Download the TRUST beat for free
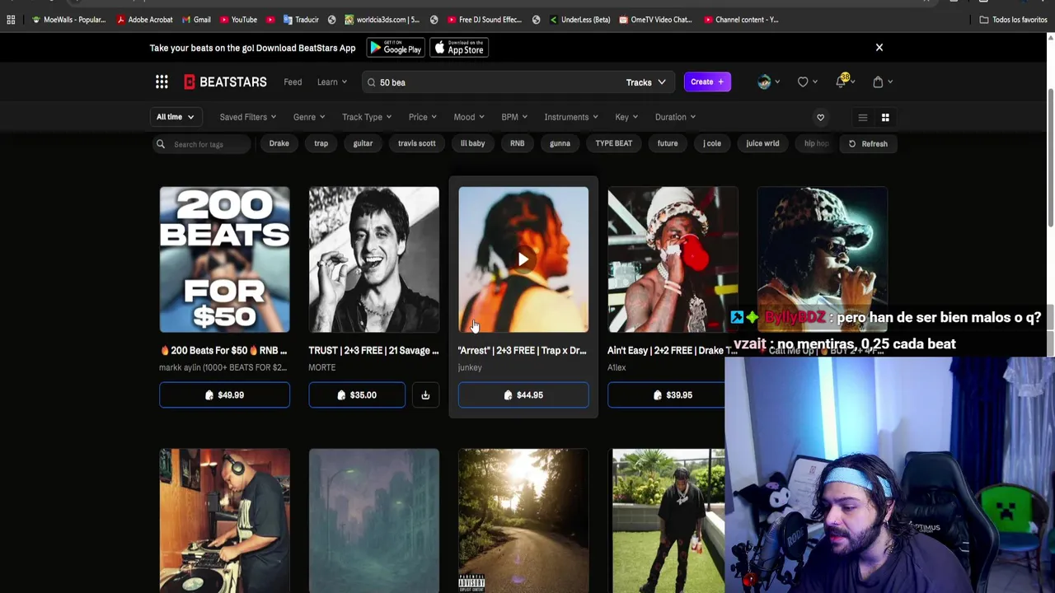This screenshot has width=1055, height=593. pos(425,395)
